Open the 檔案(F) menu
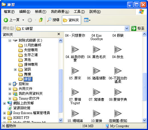The height and width of the screenshot is (130, 148). point(9,12)
